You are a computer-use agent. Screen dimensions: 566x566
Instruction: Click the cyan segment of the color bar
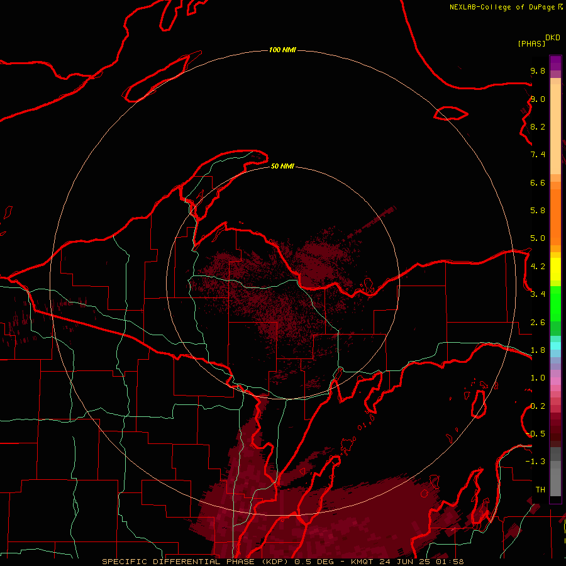[x=555, y=346]
